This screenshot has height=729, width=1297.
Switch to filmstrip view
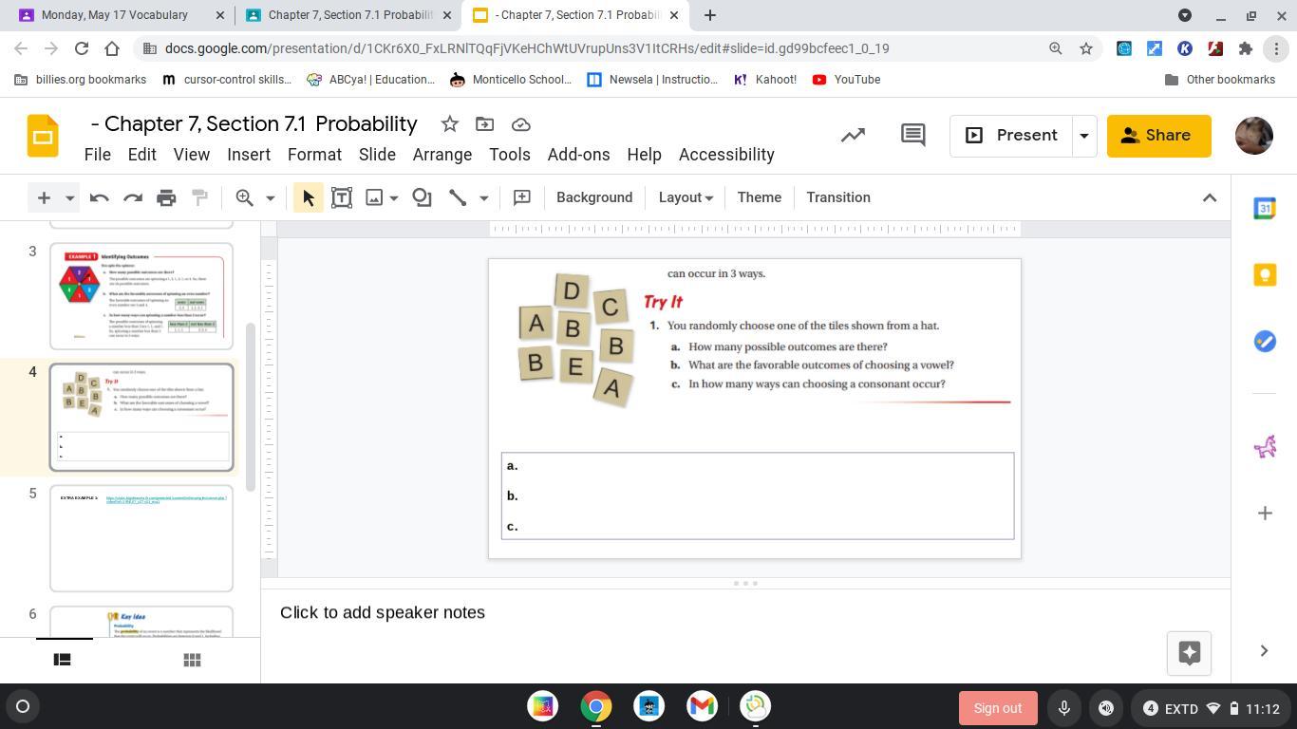[x=62, y=660]
